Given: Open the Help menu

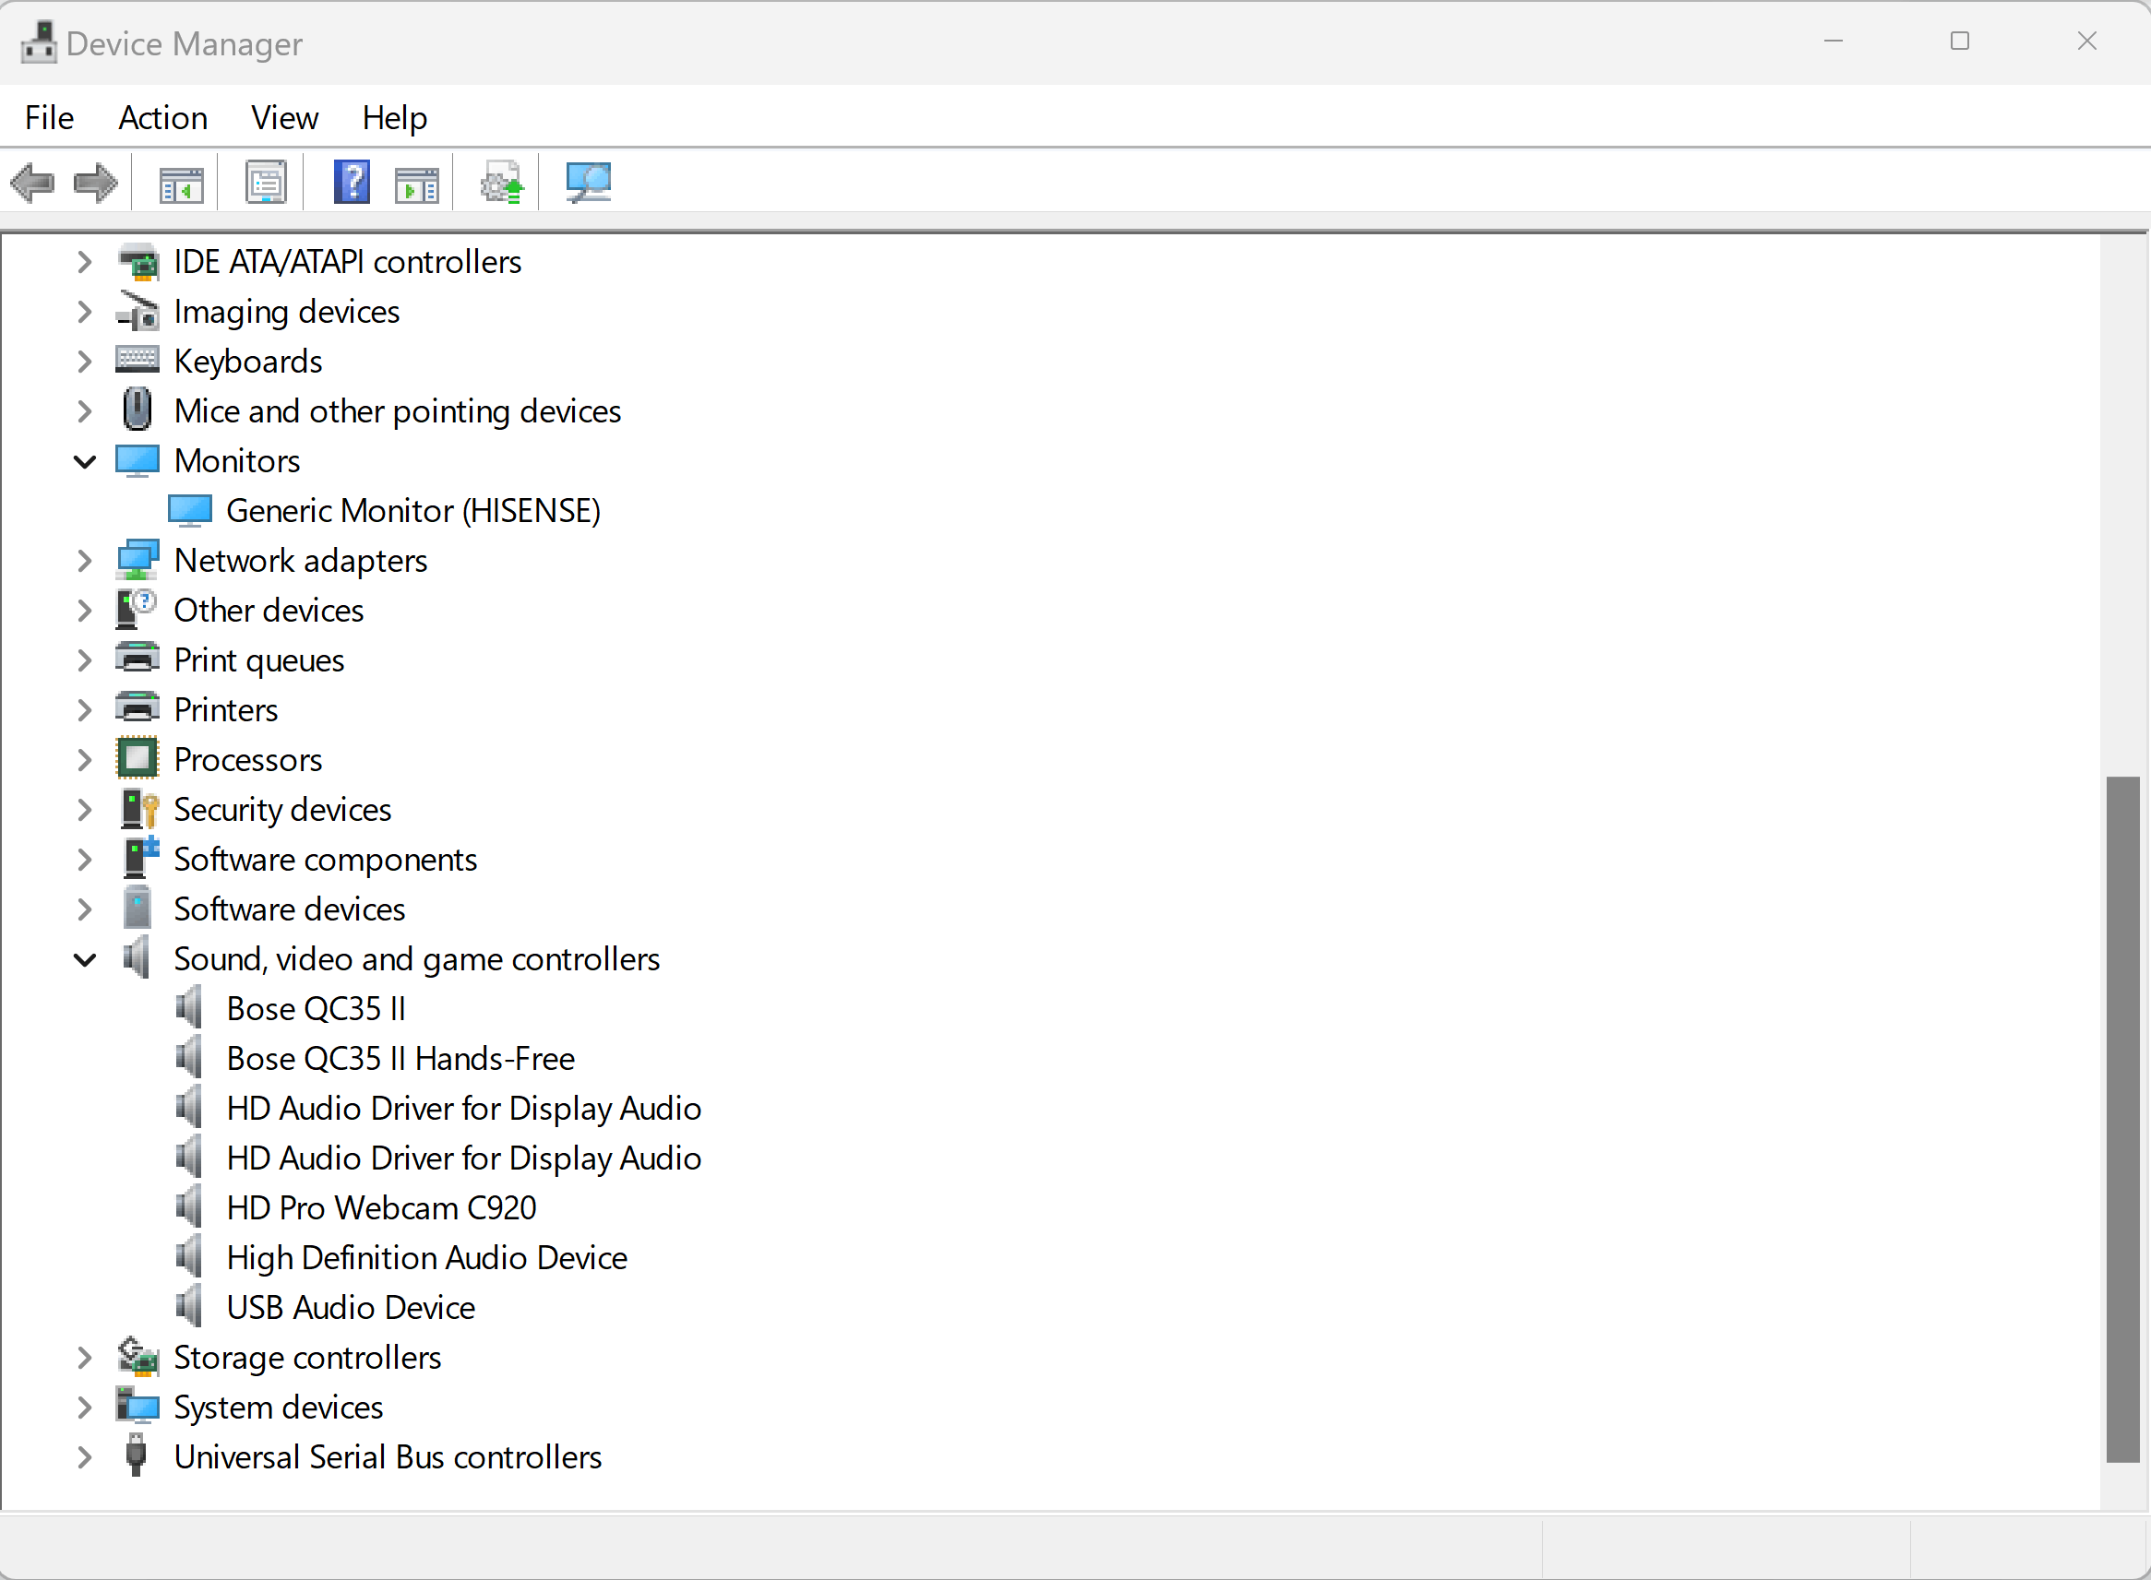Looking at the screenshot, I should click(x=394, y=117).
